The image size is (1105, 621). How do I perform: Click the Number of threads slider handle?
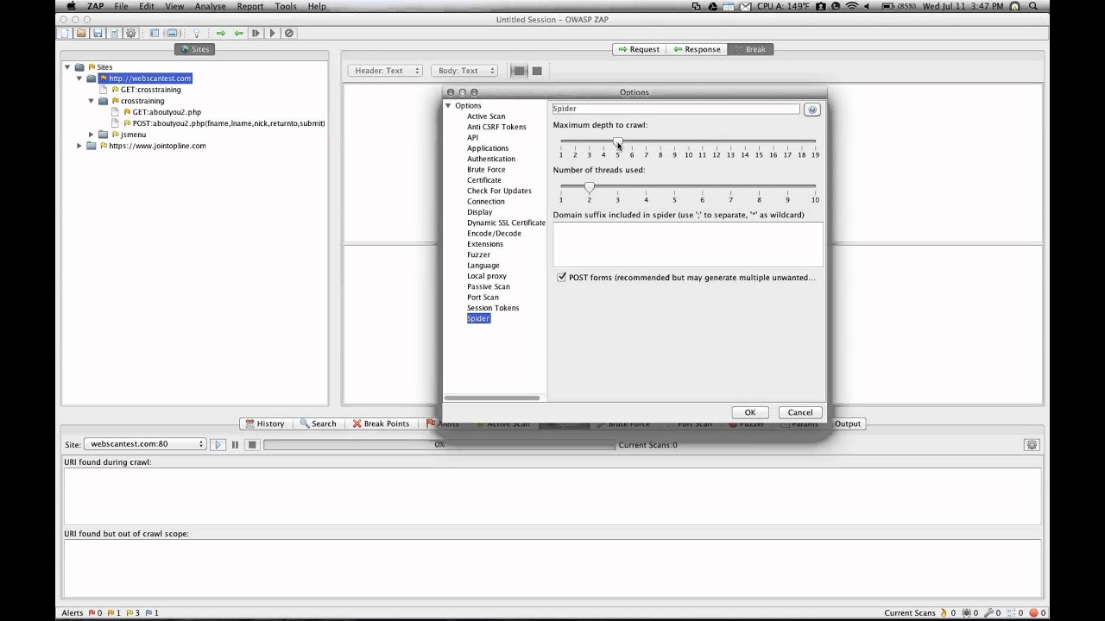(589, 186)
